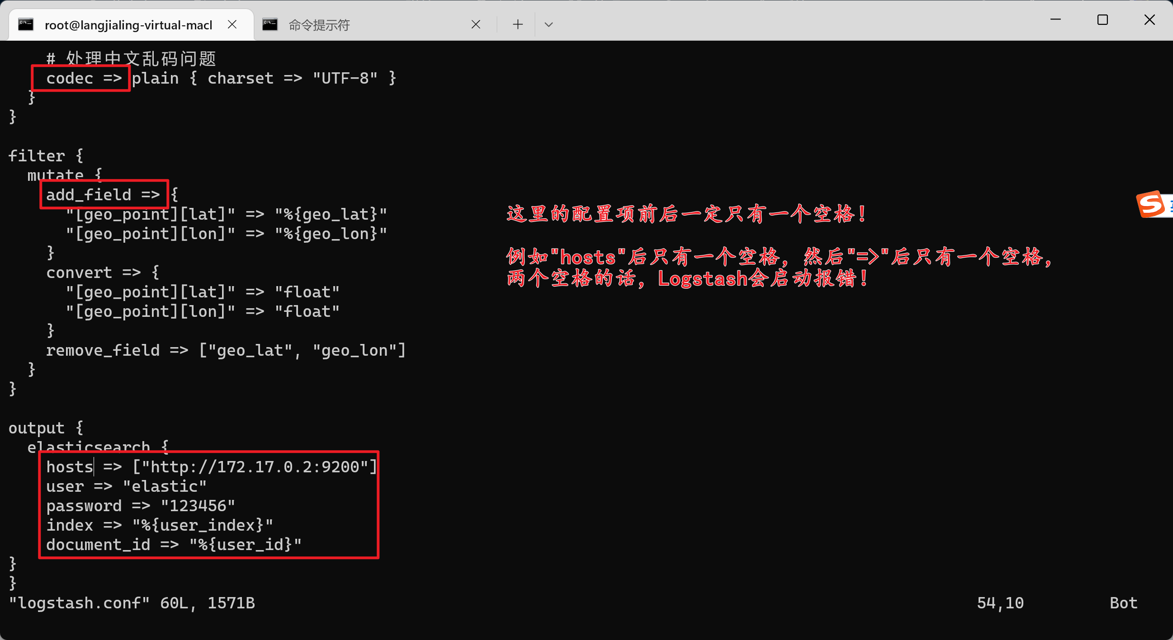This screenshot has height=640, width=1173.
Task: Close the 命令提示符 tab
Action: pyautogui.click(x=476, y=24)
